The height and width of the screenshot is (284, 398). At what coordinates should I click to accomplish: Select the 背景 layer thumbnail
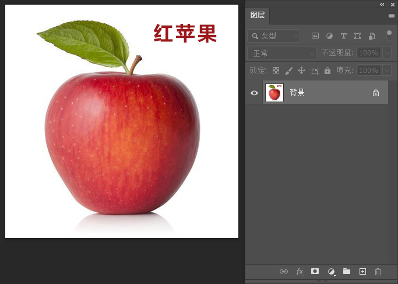point(274,92)
